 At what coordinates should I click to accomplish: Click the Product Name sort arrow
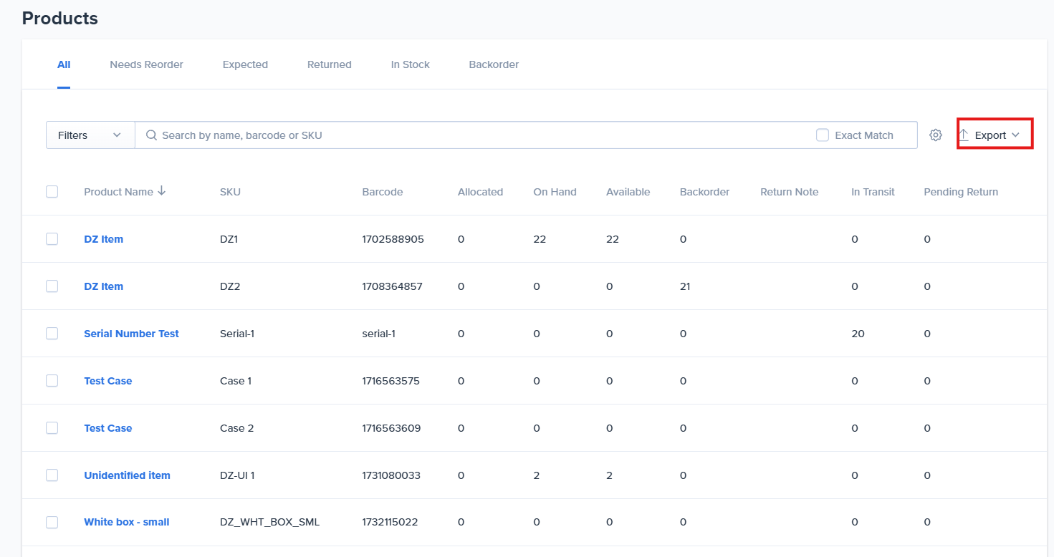click(161, 191)
